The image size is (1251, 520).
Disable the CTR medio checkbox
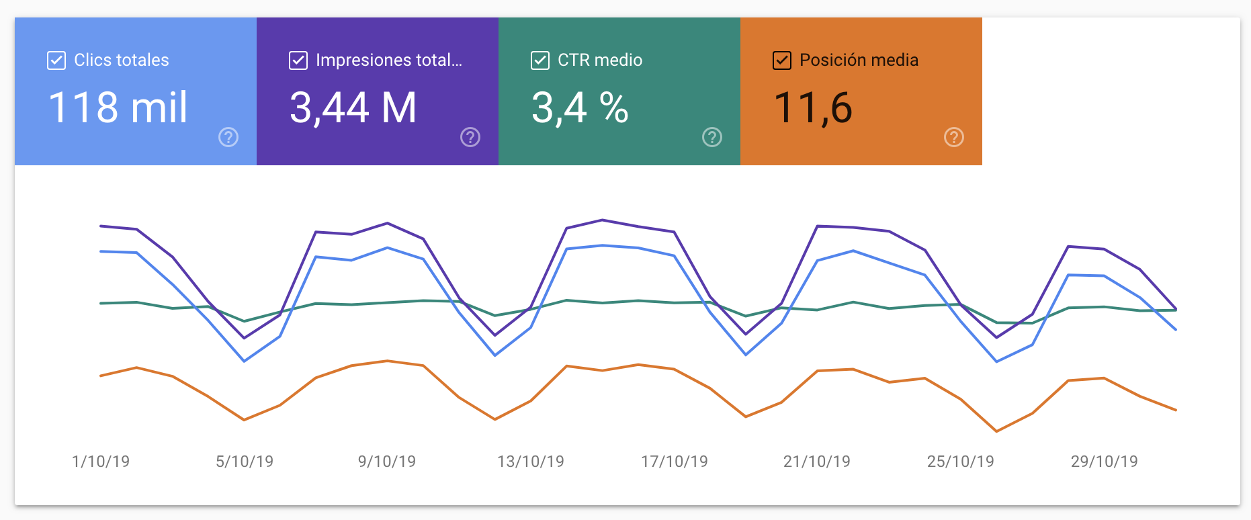[x=540, y=60]
